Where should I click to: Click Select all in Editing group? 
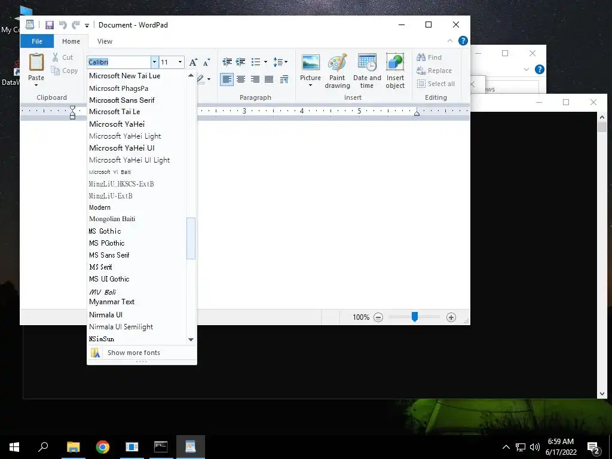(x=436, y=84)
